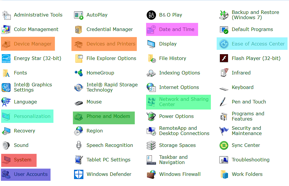The image size is (289, 186).
Task: Open the Sync Center green icon
Action: 224,145
